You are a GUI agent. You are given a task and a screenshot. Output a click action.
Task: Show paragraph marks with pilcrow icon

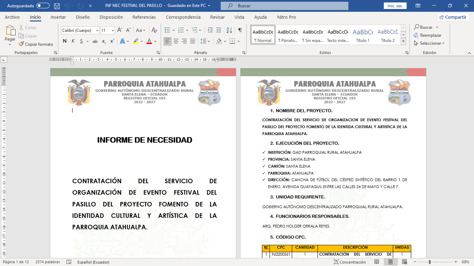coord(240,30)
